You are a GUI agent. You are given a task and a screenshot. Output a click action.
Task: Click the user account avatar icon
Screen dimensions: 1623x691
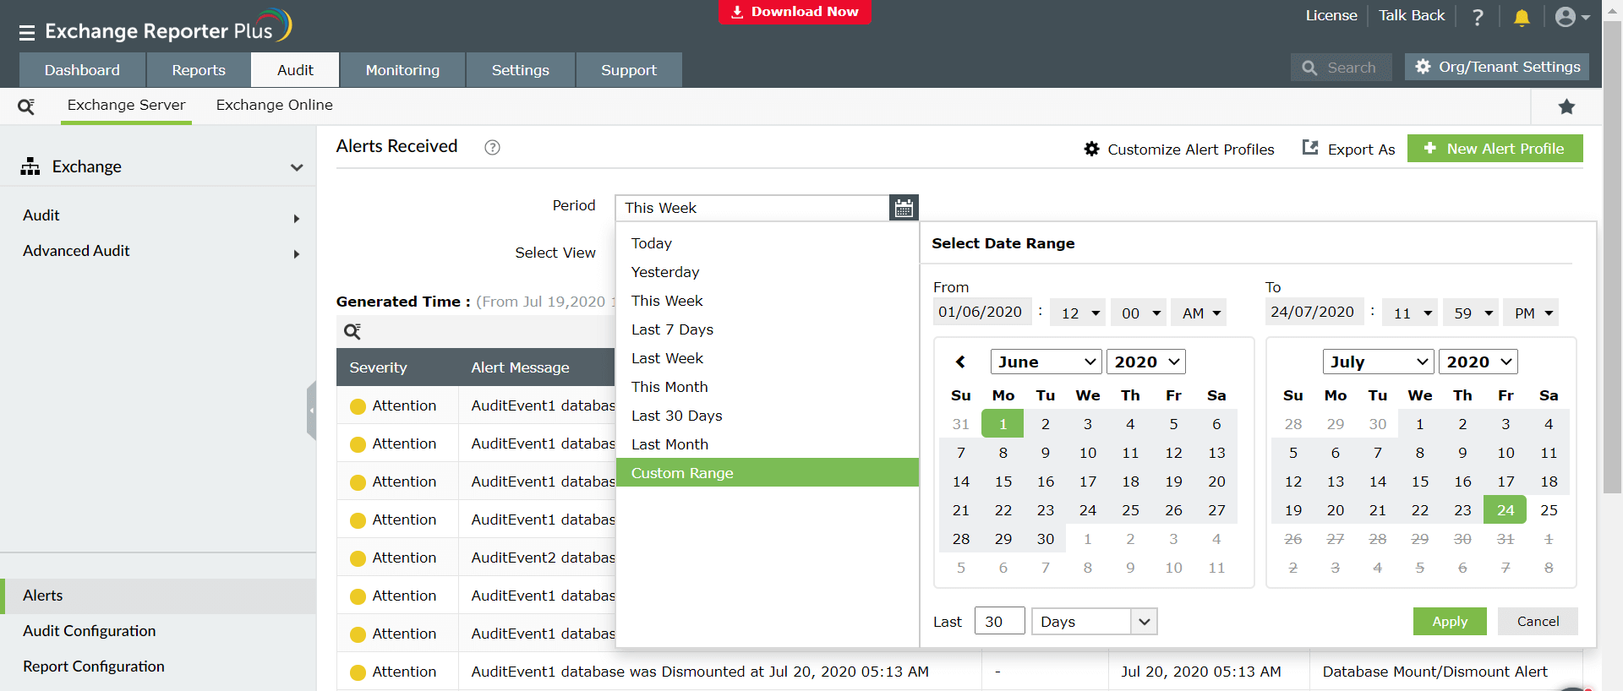[x=1566, y=17]
